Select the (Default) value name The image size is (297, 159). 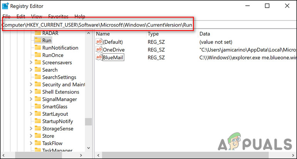113,42
